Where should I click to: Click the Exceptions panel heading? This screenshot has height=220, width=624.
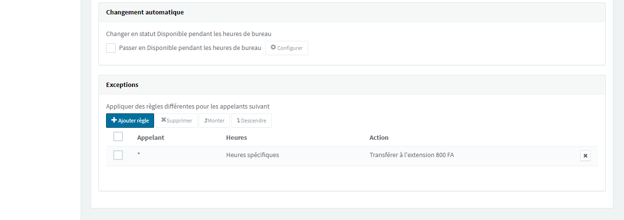point(122,85)
